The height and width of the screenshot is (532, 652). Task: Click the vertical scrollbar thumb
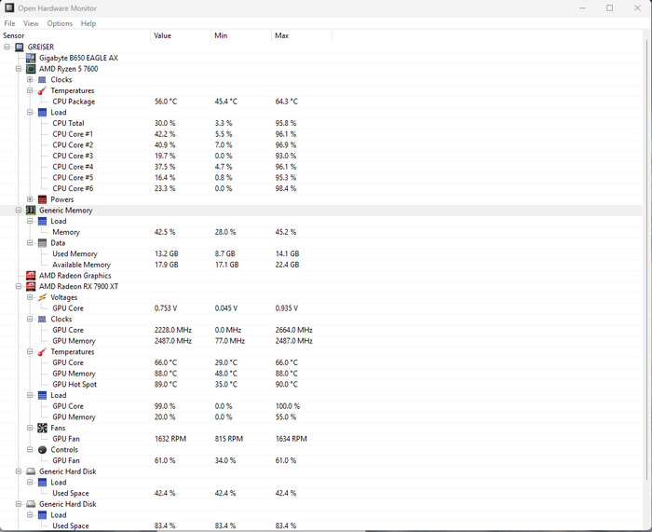(648, 260)
